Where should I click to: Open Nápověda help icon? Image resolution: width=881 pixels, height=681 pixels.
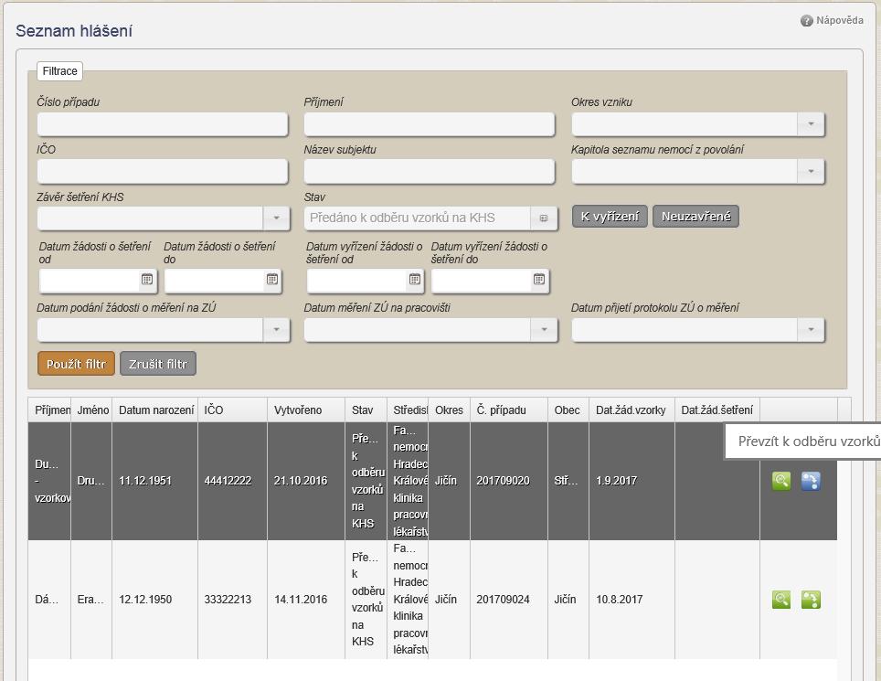point(806,21)
